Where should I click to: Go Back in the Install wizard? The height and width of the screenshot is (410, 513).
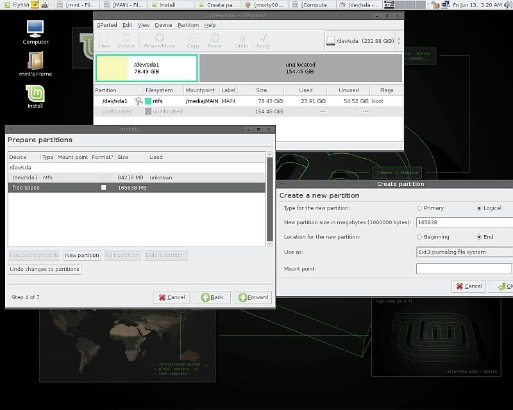point(212,297)
